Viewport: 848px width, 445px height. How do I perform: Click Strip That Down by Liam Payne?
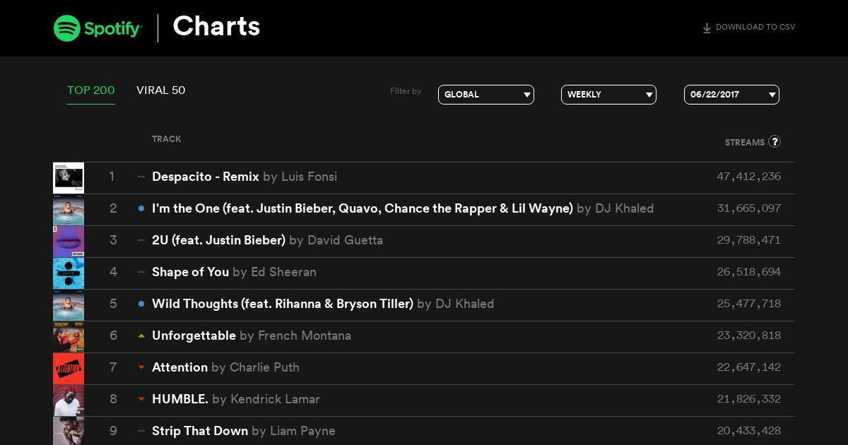(x=244, y=431)
